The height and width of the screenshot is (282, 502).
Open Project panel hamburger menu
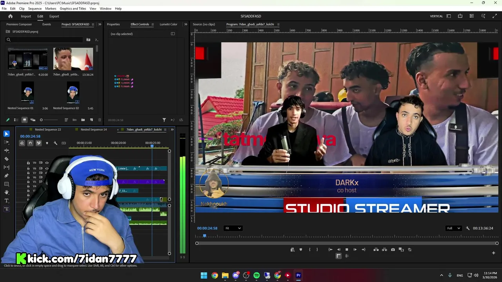93,24
